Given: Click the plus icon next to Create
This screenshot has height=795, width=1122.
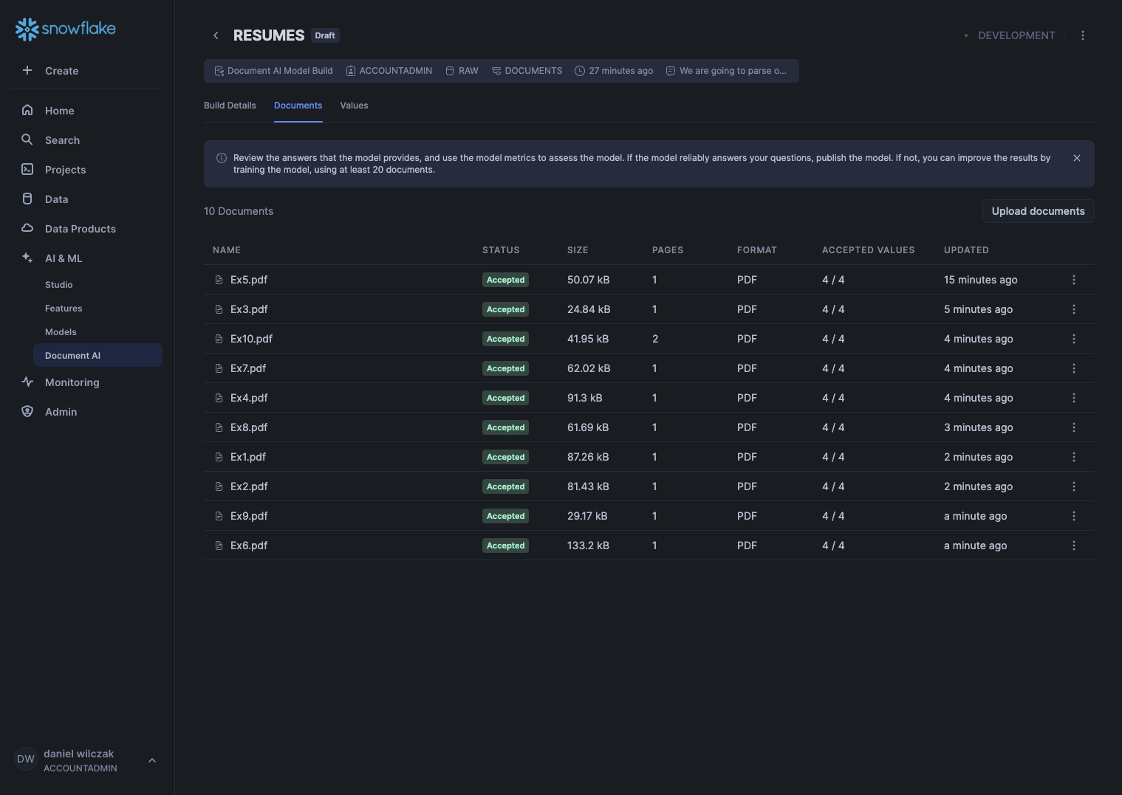Looking at the screenshot, I should (x=27, y=70).
